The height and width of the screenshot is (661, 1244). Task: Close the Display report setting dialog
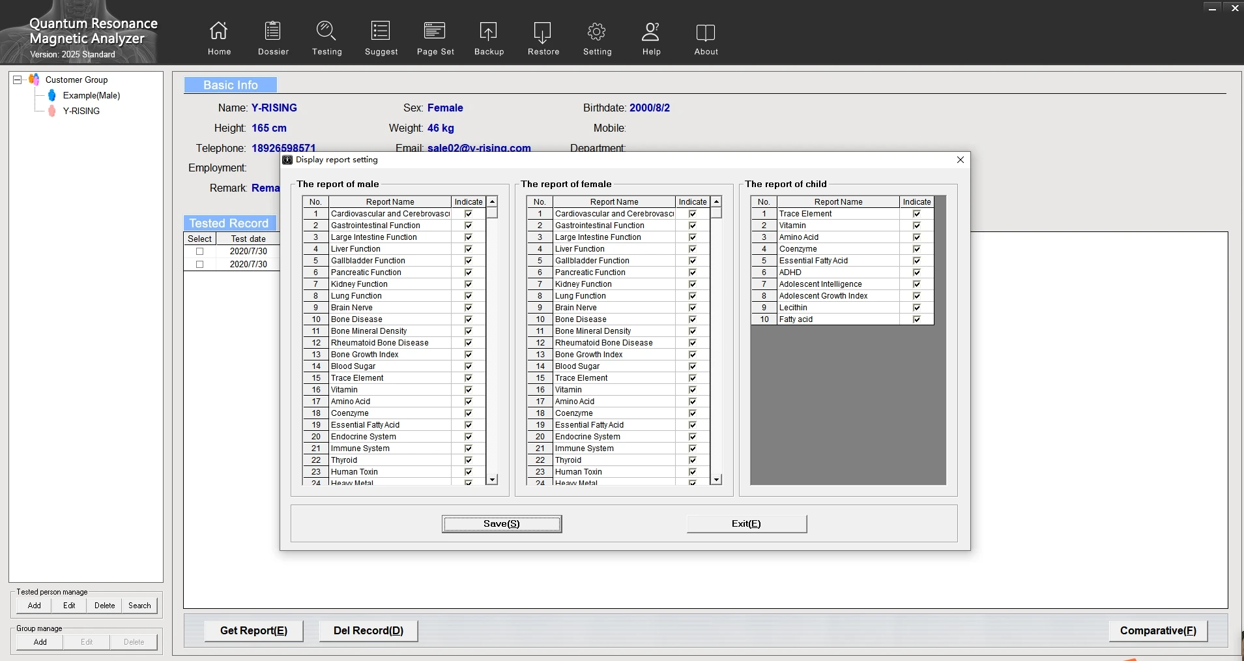pyautogui.click(x=960, y=160)
